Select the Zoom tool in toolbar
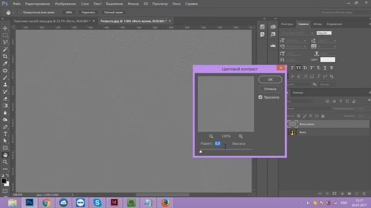The height and width of the screenshot is (208, 371). pos(5,162)
